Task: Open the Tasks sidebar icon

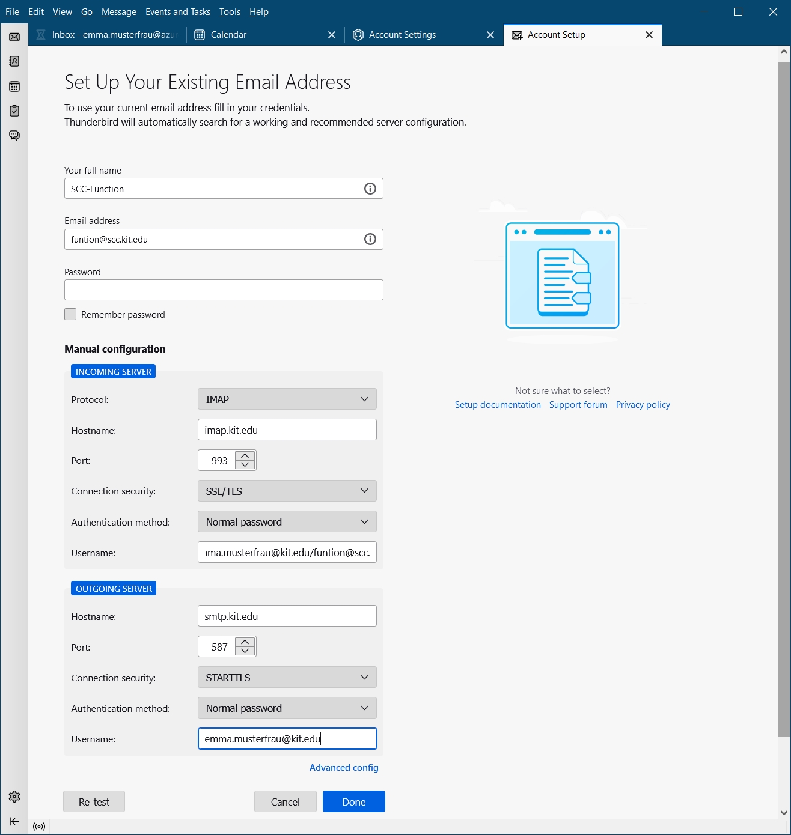Action: click(14, 111)
